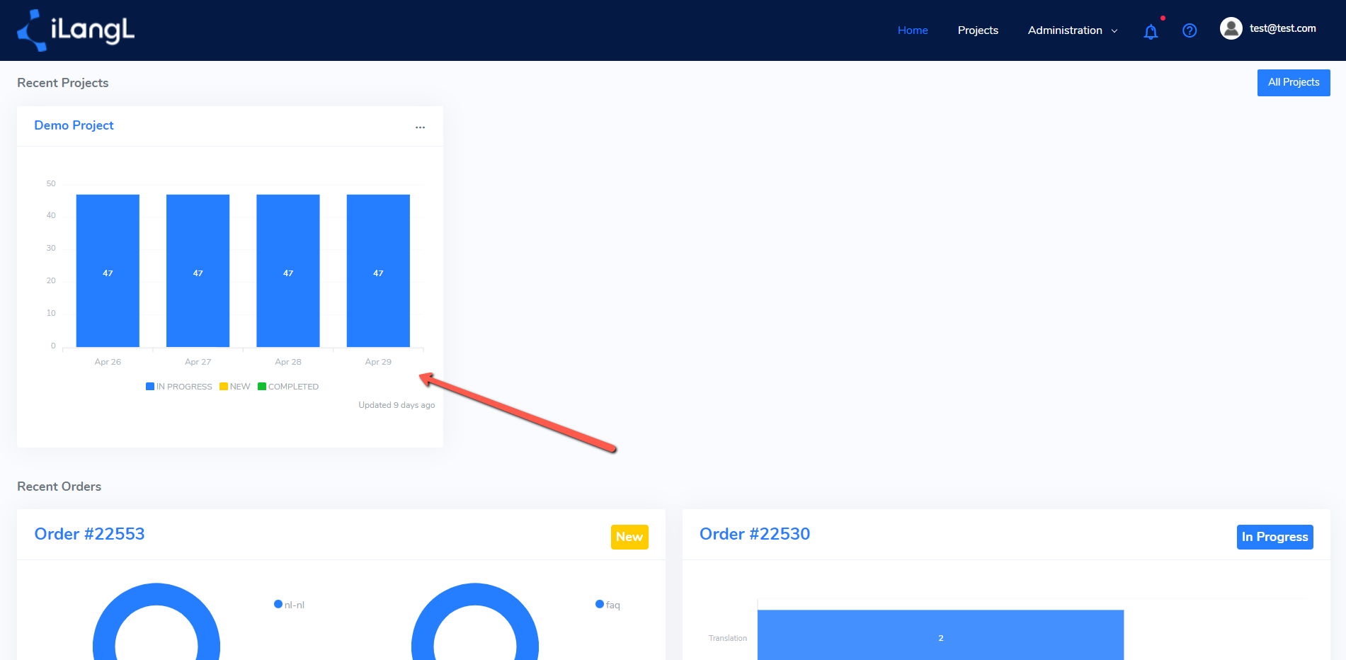Screen dimensions: 1346x660
Task: Click the Apr 27 chart bar
Action: coord(198,271)
